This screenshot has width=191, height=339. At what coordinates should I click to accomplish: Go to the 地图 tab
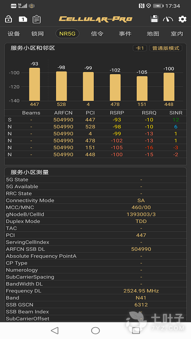click(153, 34)
